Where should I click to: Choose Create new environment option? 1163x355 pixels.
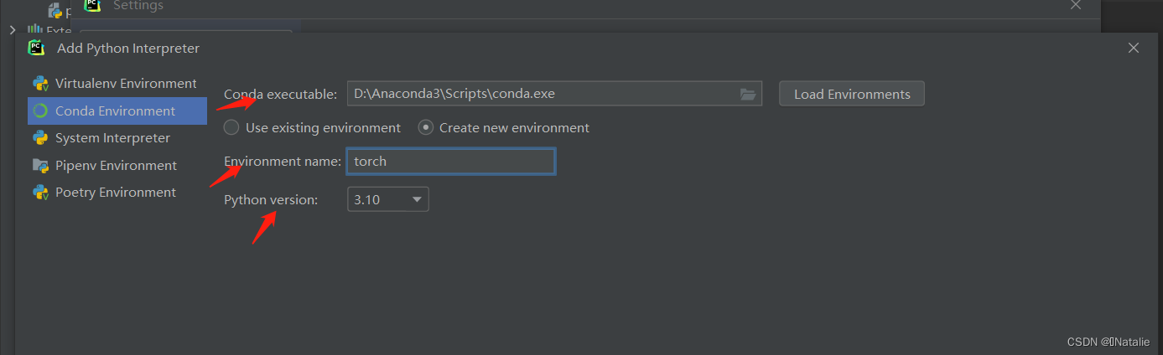pyautogui.click(x=504, y=128)
